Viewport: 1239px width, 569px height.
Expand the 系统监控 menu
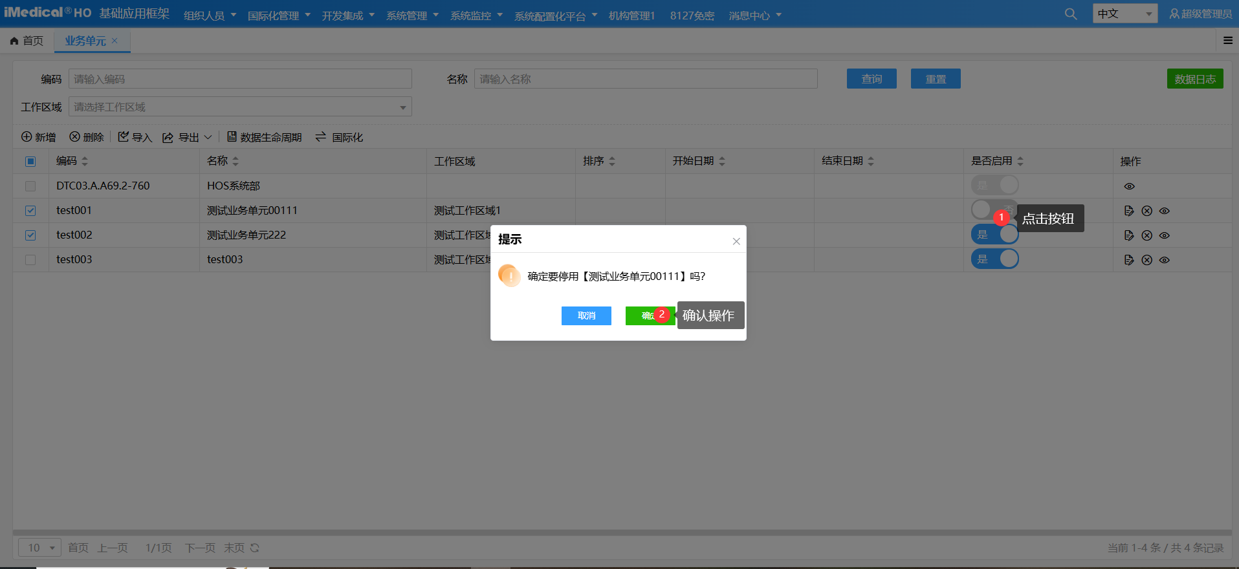tap(477, 15)
